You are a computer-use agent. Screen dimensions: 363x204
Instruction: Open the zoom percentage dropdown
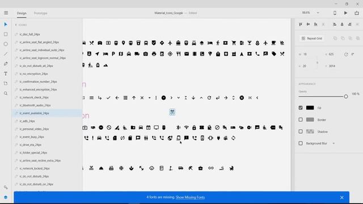(318, 12)
